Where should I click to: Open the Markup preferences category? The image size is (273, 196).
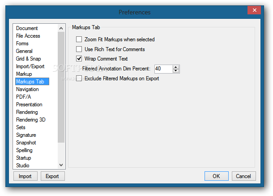pos(24,74)
